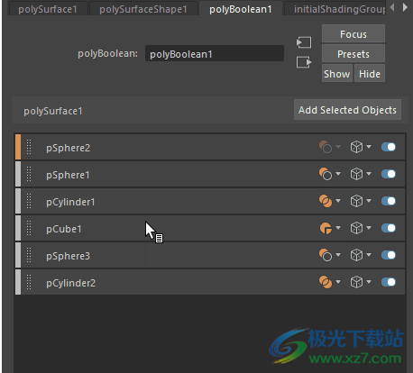Select the pCylinder2 row name
The image size is (413, 373).
click(x=71, y=283)
